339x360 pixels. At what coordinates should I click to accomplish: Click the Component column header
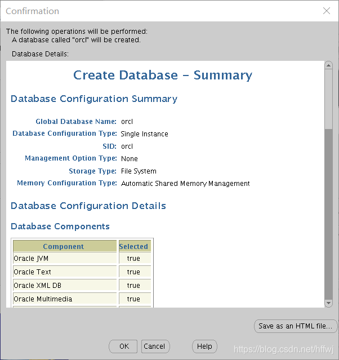pos(65,246)
